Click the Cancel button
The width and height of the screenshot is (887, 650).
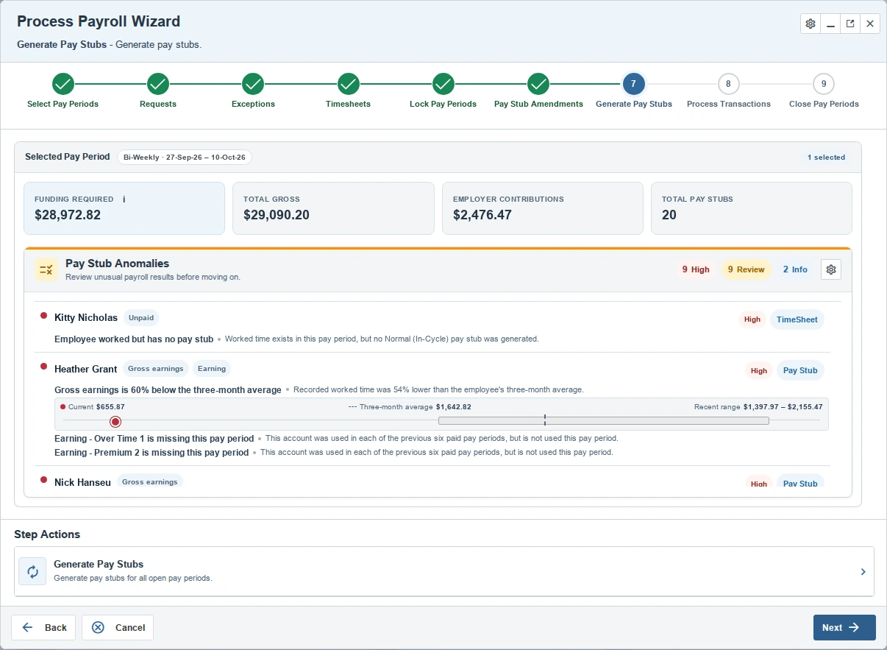118,627
